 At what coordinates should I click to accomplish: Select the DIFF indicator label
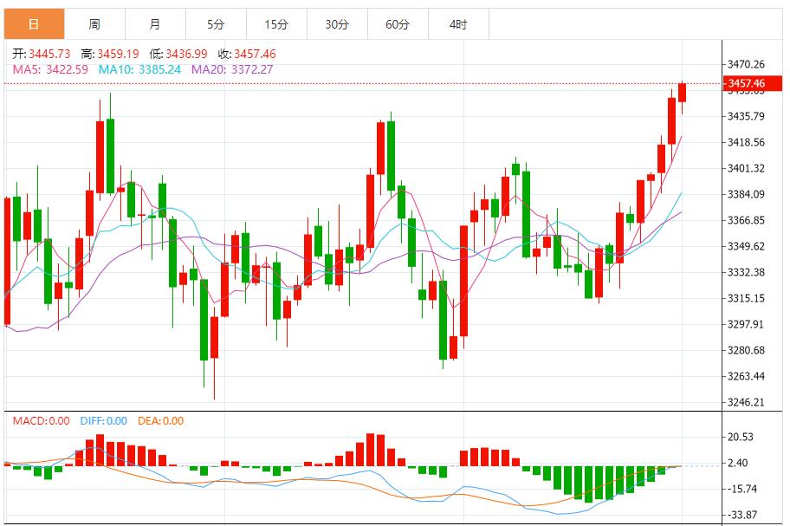coord(103,421)
